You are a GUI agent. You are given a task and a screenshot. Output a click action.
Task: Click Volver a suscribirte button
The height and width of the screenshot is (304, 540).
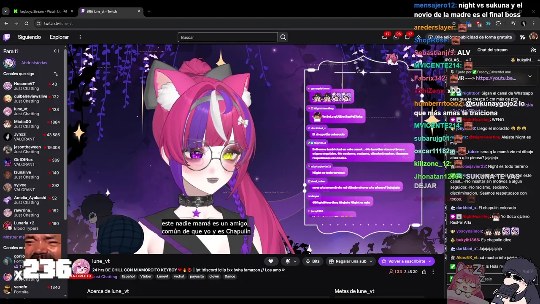406,261
